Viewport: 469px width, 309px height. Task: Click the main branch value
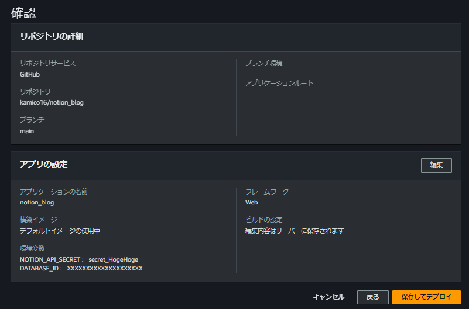tap(26, 131)
